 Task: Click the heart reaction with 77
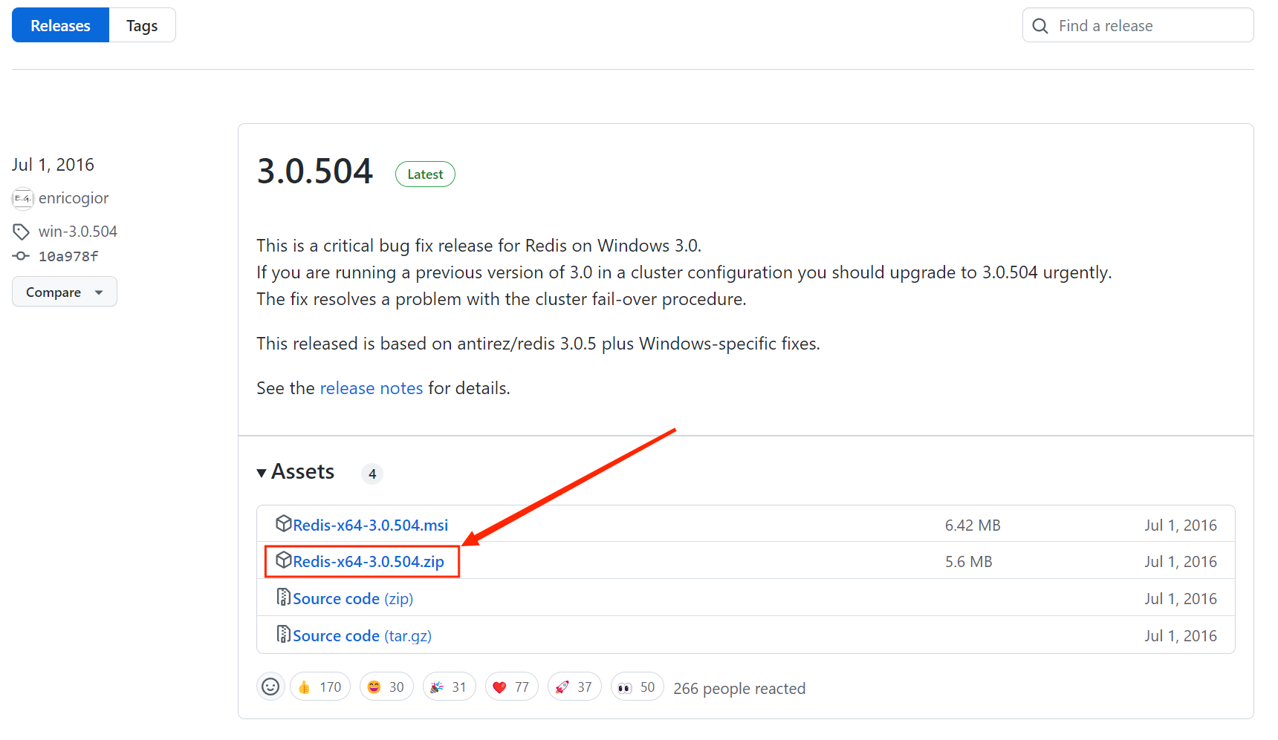tap(511, 687)
